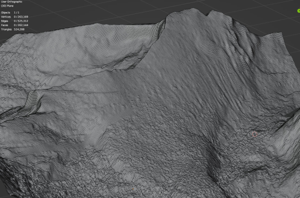Click the red-white 3D cursor on terrain

click(x=254, y=134)
